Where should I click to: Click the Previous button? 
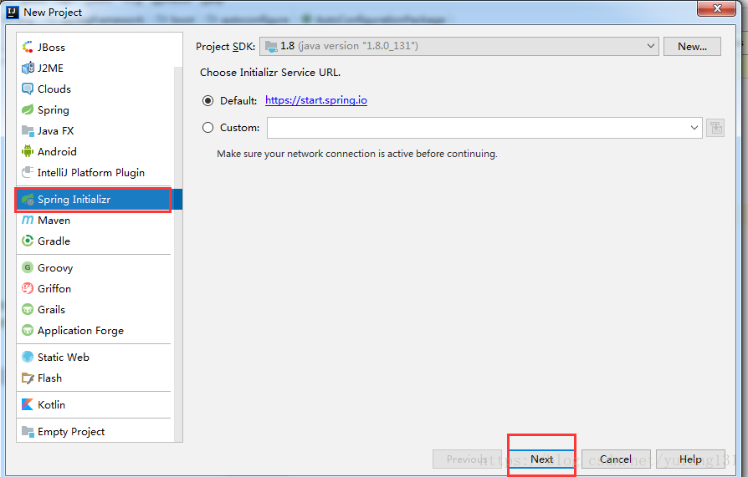(467, 459)
